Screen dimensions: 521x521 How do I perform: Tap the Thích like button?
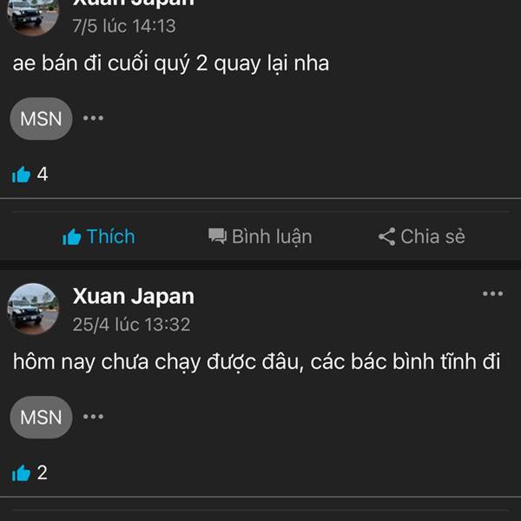tap(99, 236)
